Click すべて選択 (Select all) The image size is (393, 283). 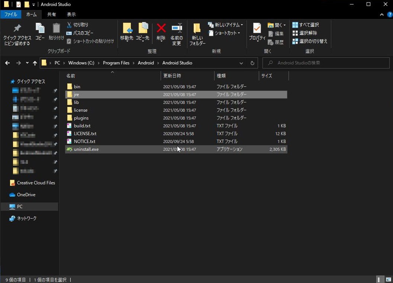(306, 25)
